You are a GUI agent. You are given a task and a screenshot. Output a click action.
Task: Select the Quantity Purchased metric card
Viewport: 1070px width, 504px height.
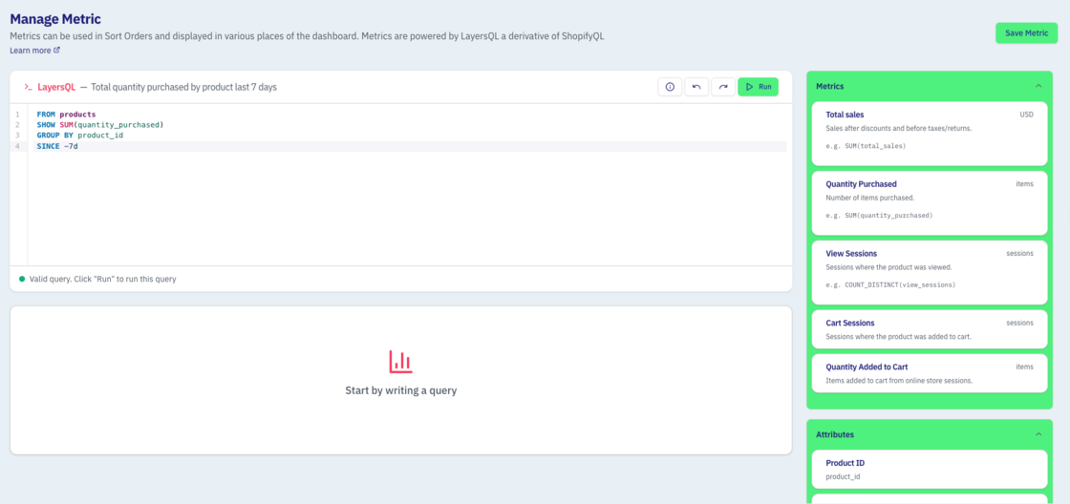930,203
